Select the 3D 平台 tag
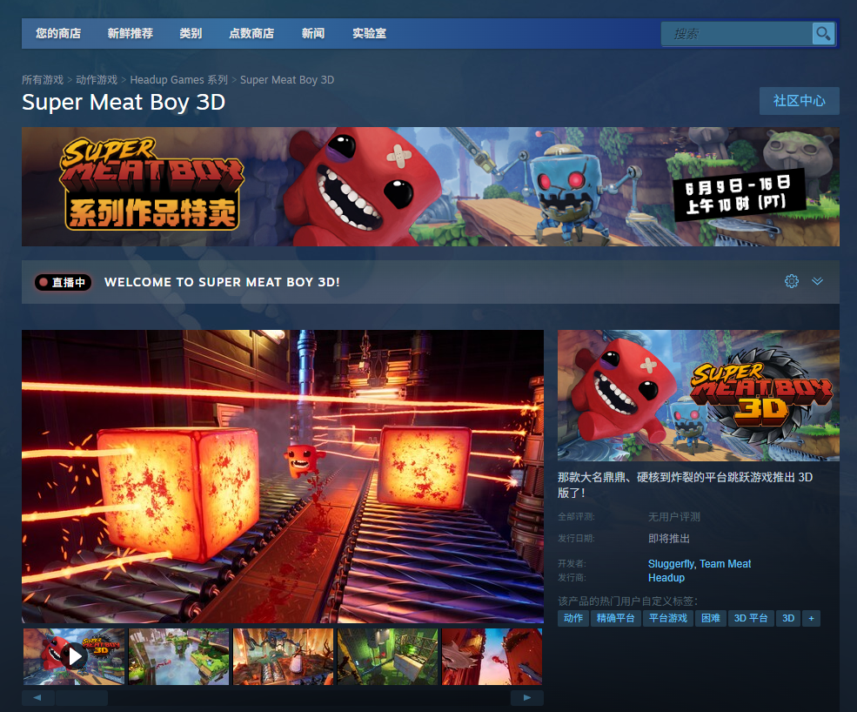Screen dimensions: 857x712 point(751,619)
